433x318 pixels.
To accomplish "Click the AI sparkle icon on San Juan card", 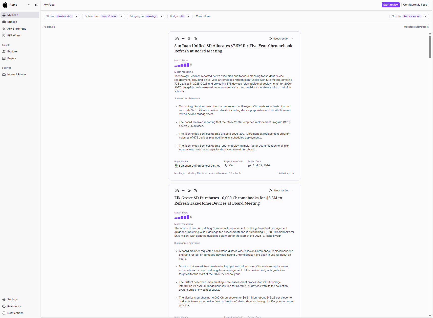I will tap(183, 39).
